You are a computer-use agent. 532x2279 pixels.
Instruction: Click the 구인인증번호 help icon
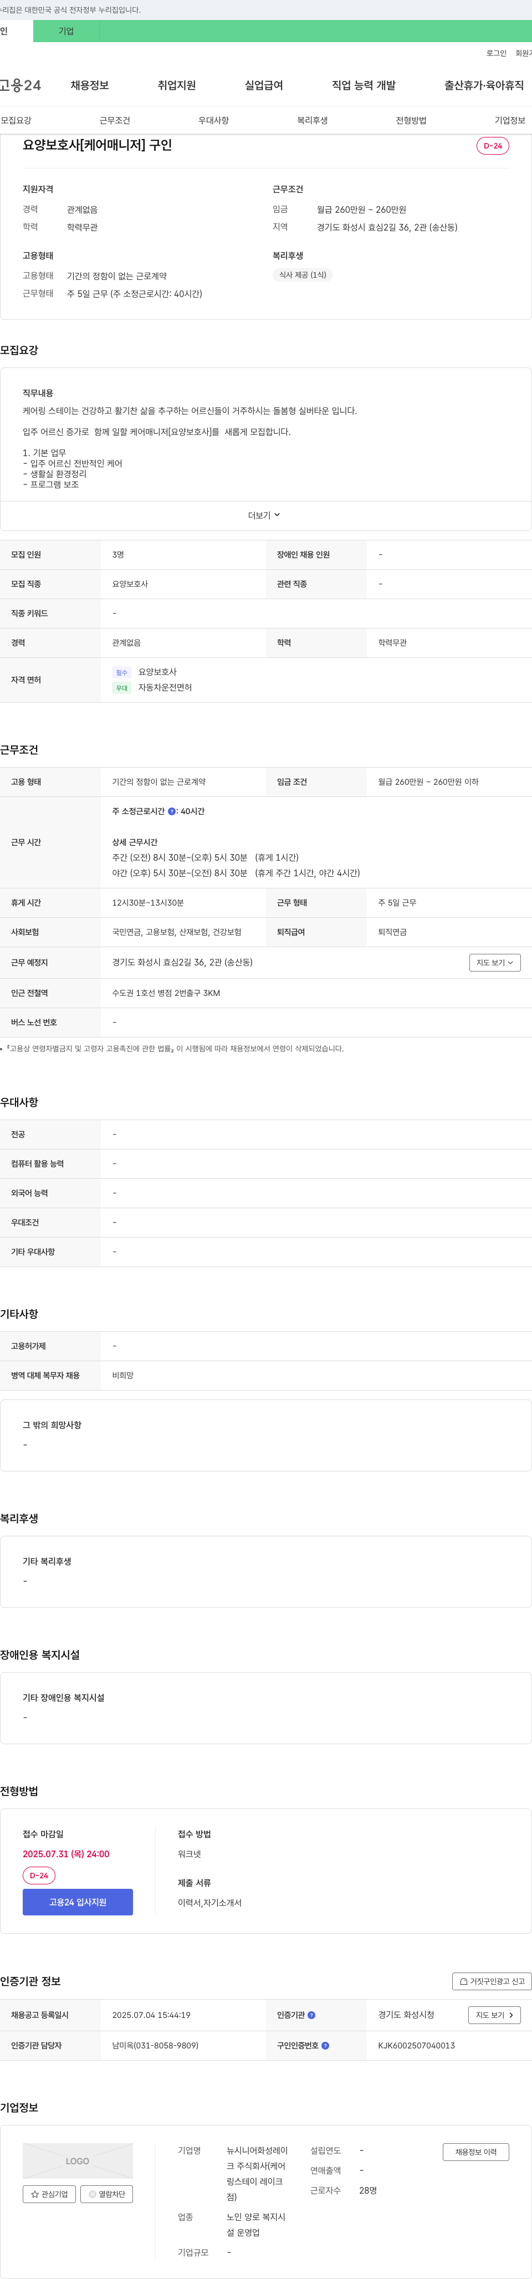click(x=326, y=2046)
